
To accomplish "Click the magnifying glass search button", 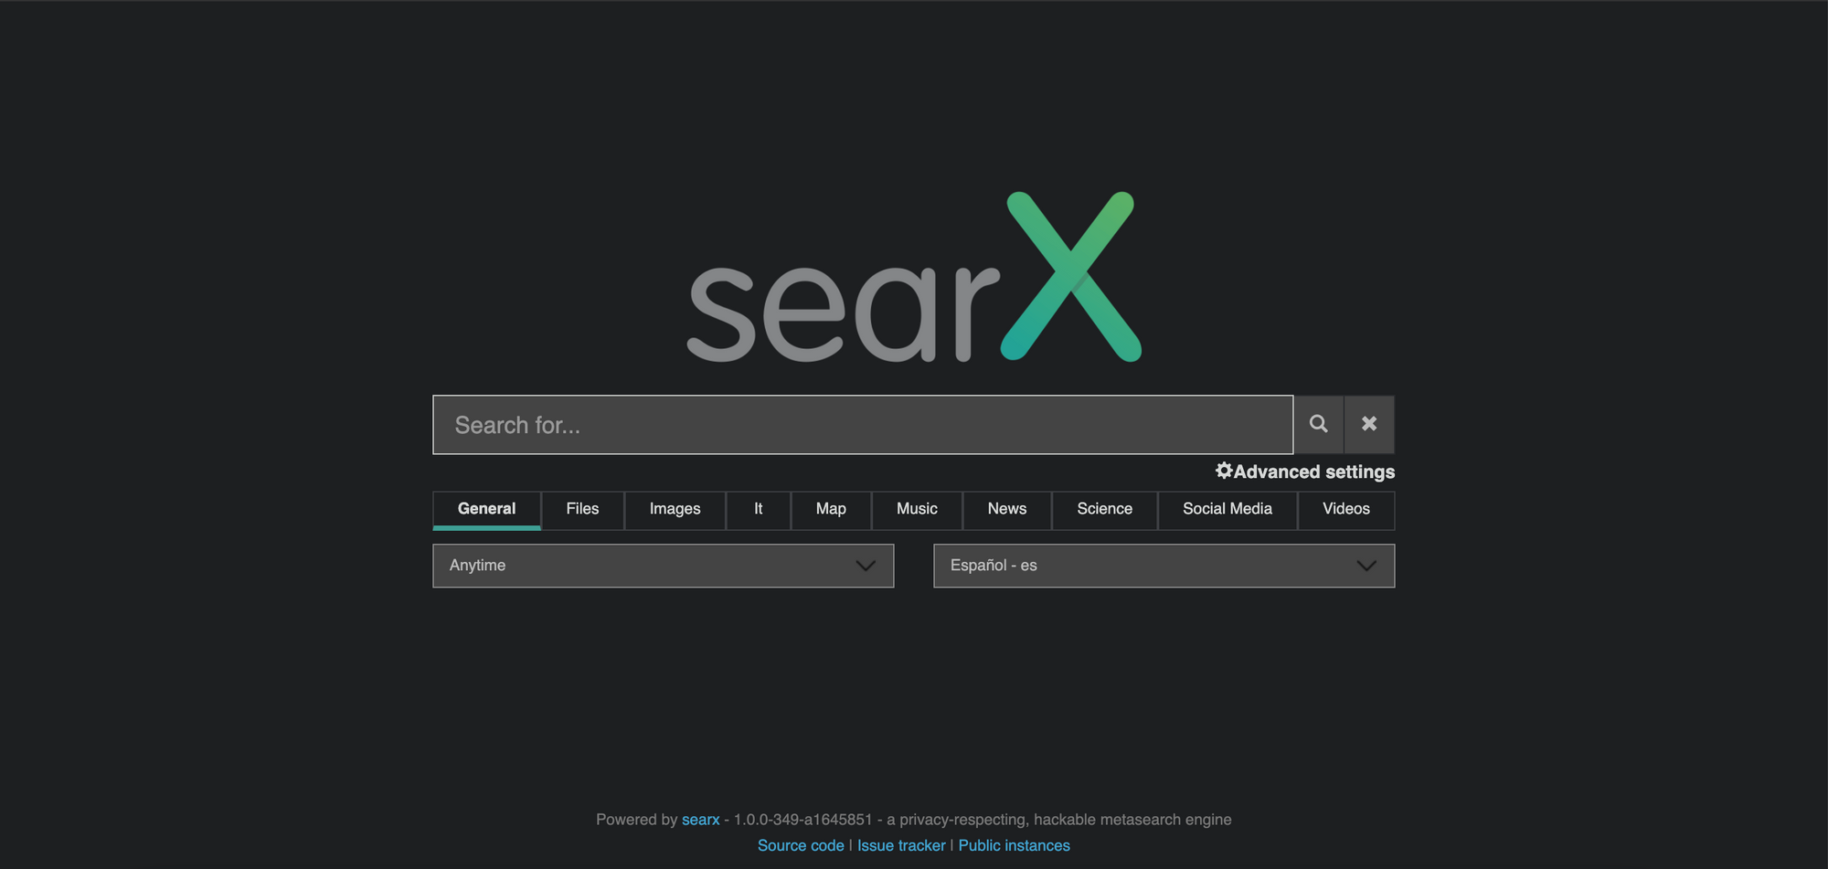I will pos(1318,424).
